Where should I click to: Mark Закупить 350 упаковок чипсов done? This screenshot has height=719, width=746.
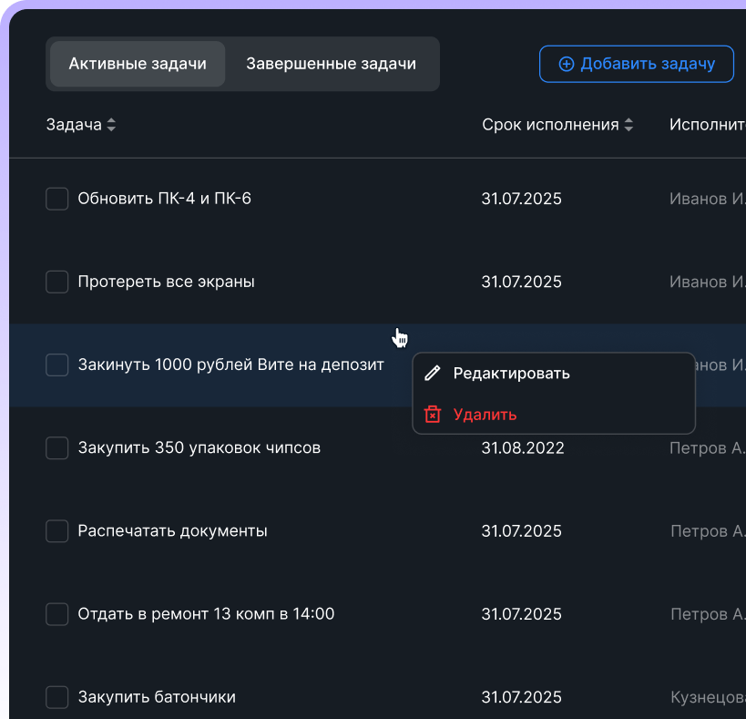56,448
